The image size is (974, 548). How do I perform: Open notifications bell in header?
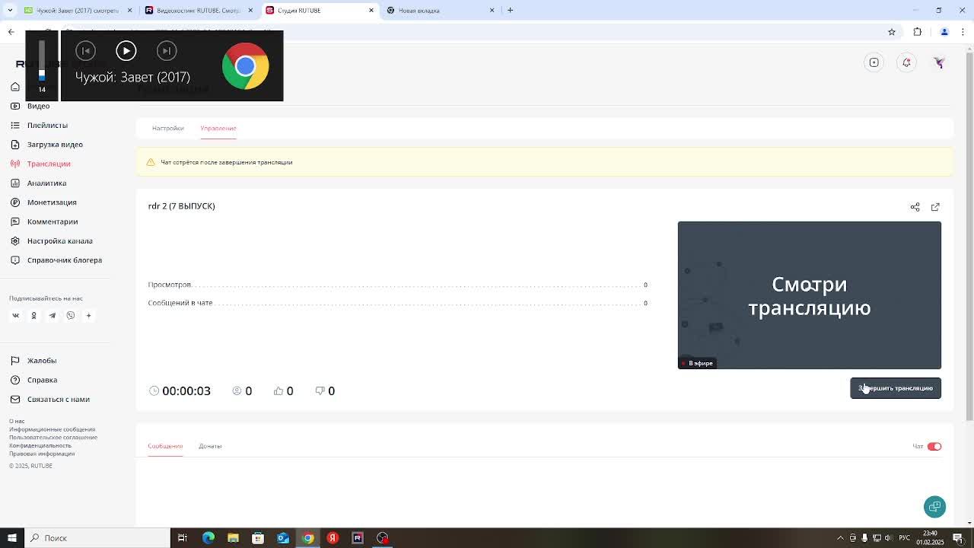[906, 62]
